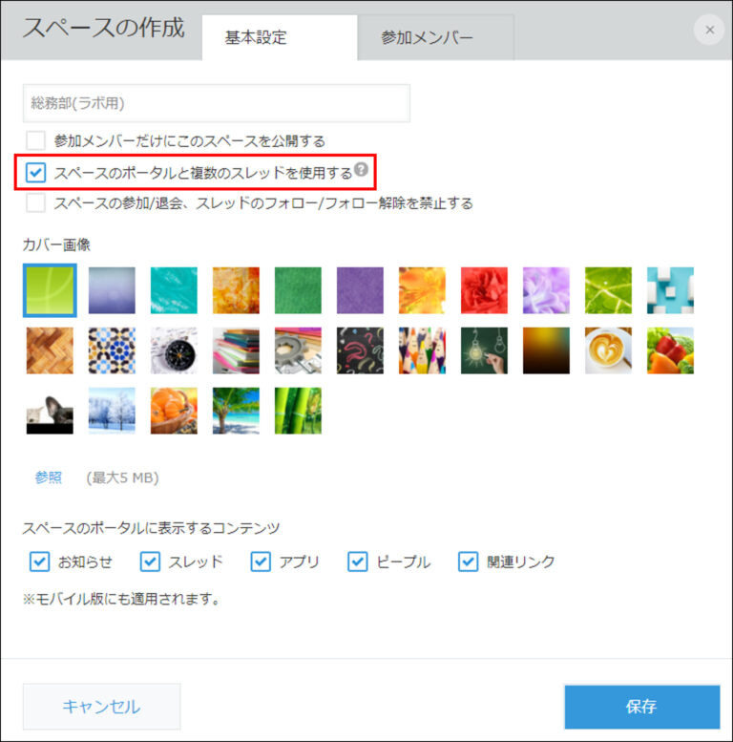Select the orange flower cover image
The image size is (733, 742).
[x=422, y=290]
